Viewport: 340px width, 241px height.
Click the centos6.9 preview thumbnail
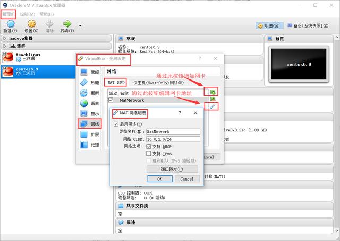(299, 64)
